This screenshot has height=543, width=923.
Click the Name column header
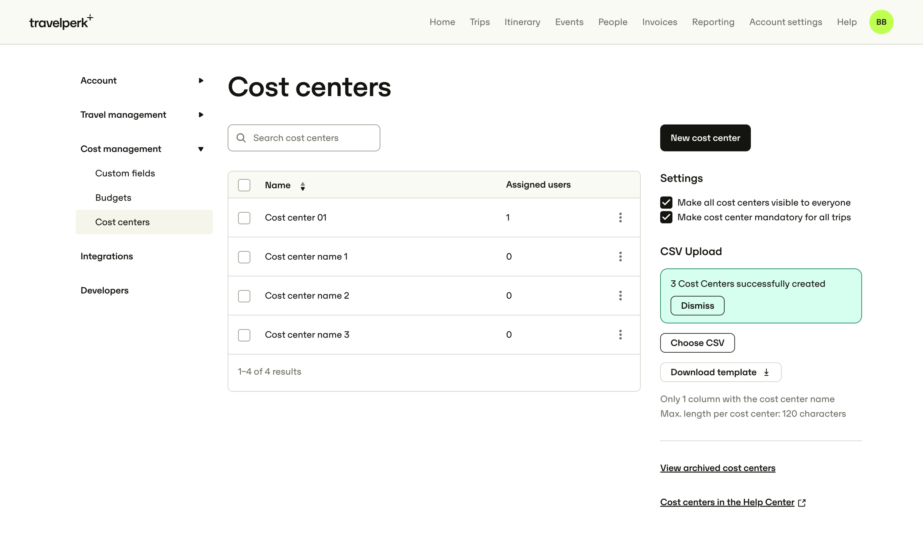278,185
